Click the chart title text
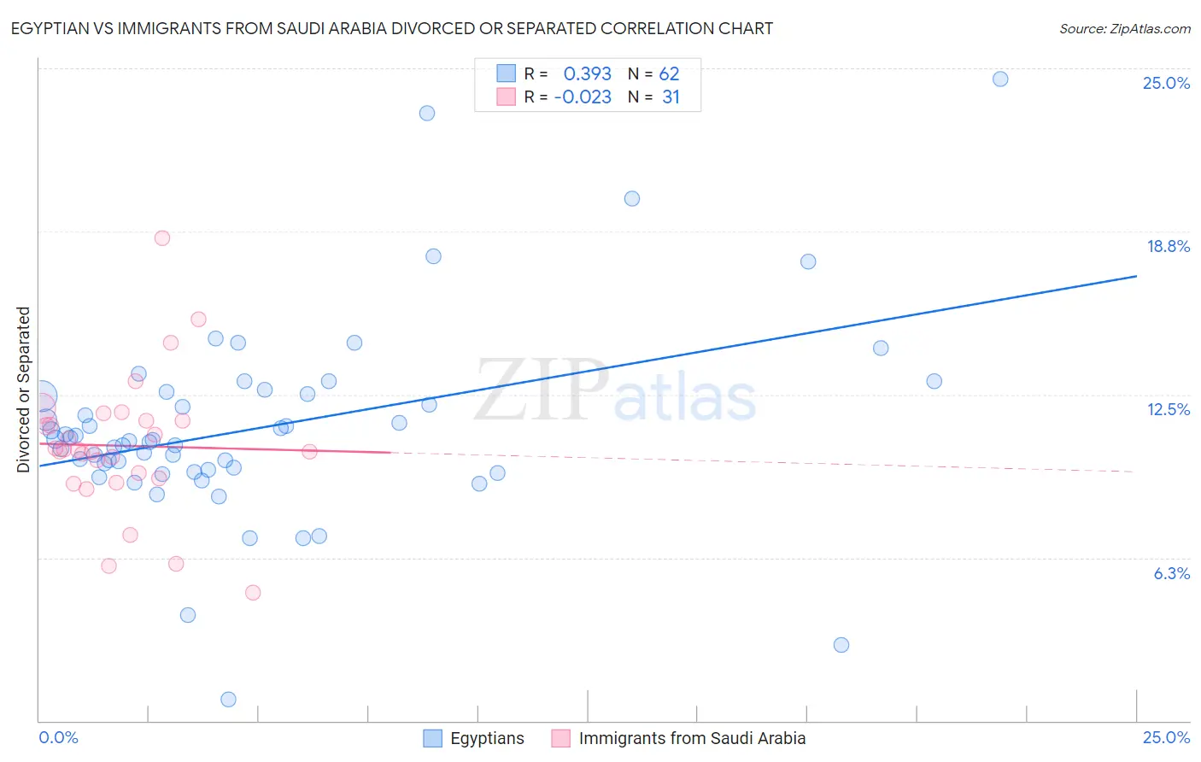 (x=392, y=28)
